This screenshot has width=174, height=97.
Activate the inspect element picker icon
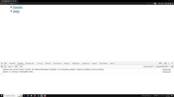tap(2, 64)
